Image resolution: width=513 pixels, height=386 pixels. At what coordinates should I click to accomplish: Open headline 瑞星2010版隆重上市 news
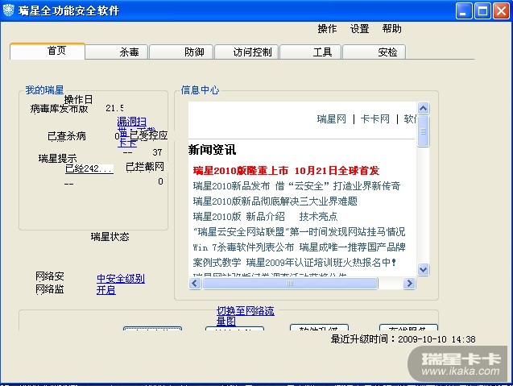[286, 171]
